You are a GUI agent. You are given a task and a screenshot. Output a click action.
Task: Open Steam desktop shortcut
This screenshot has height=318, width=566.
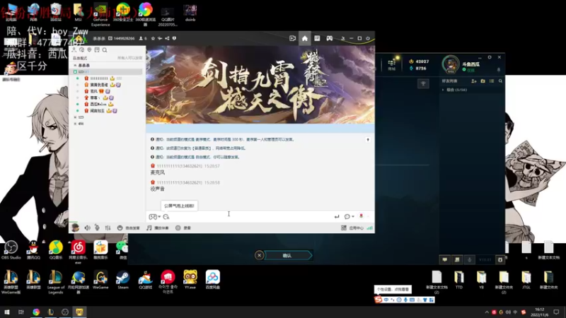122,280
